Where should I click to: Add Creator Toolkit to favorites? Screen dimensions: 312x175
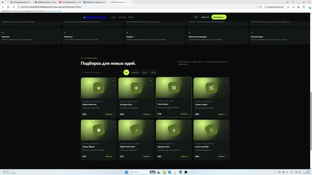tap(226, 81)
